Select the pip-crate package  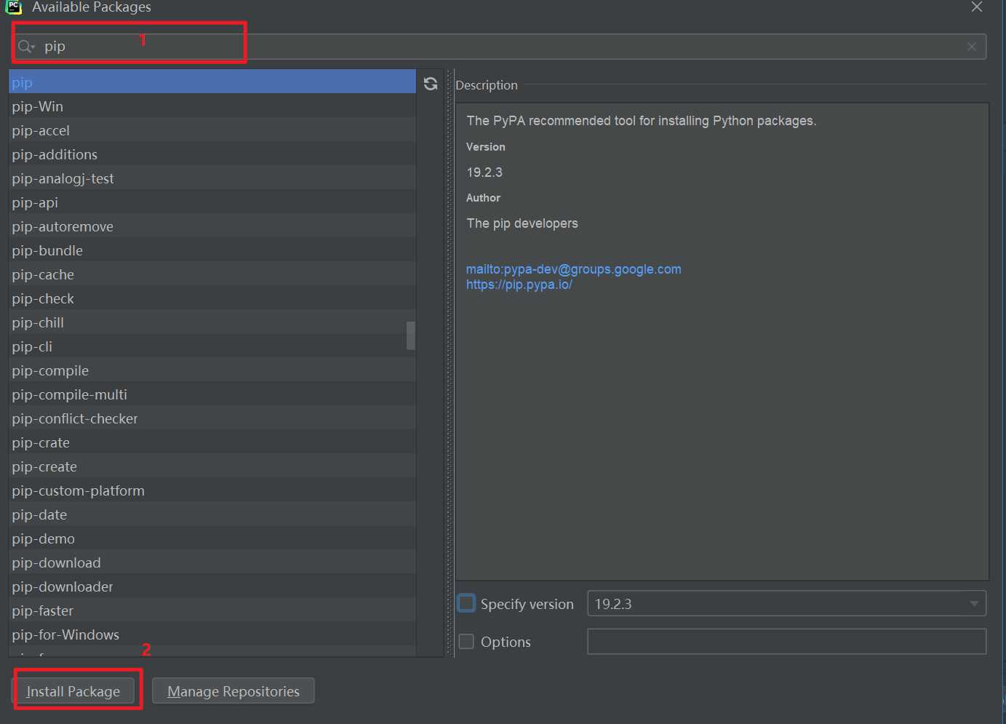212,442
